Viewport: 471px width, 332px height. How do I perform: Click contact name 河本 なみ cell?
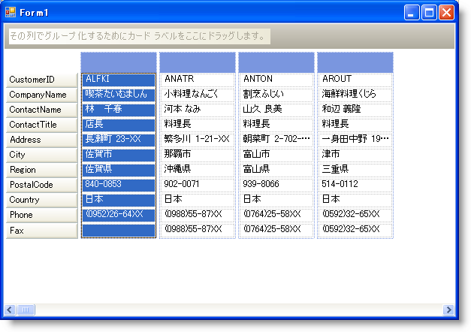198,110
